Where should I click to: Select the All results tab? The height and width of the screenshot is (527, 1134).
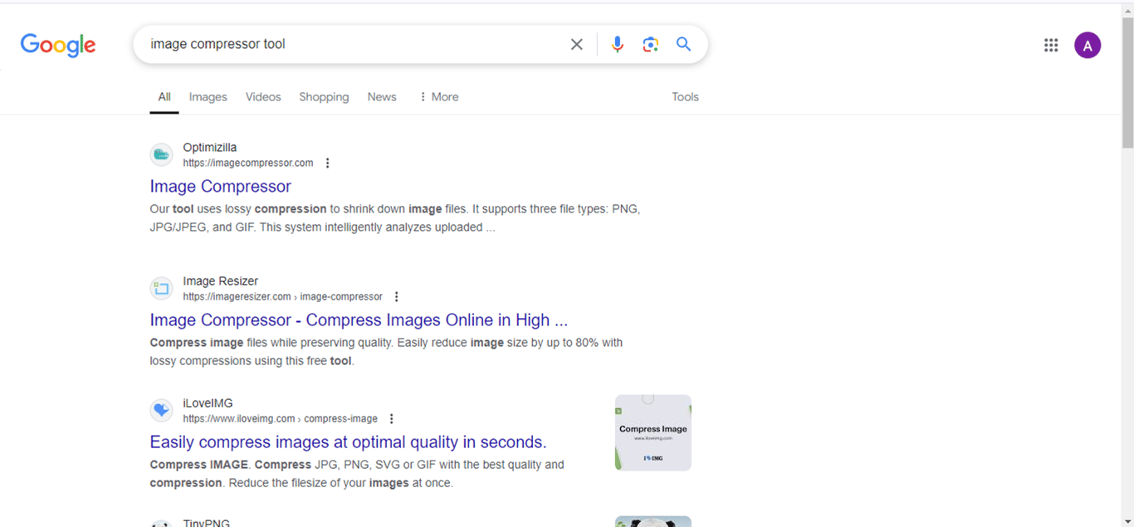click(x=164, y=97)
